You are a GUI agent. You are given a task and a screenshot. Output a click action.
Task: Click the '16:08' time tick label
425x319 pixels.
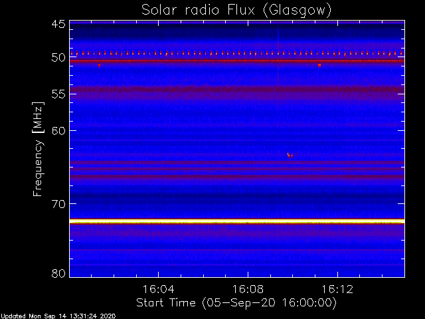click(248, 289)
